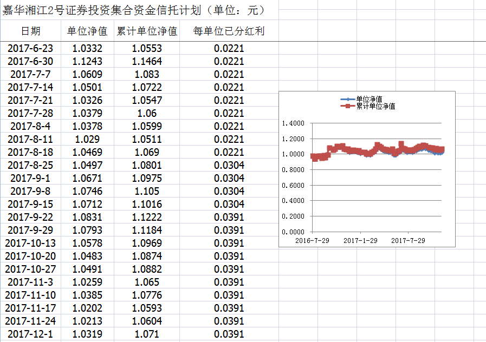
Task: Select the 累计单位净值 table header cell
Action: click(x=147, y=31)
